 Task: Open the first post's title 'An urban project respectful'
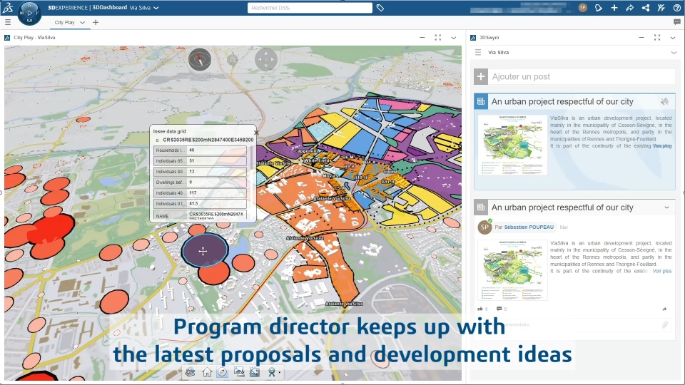[x=562, y=102]
